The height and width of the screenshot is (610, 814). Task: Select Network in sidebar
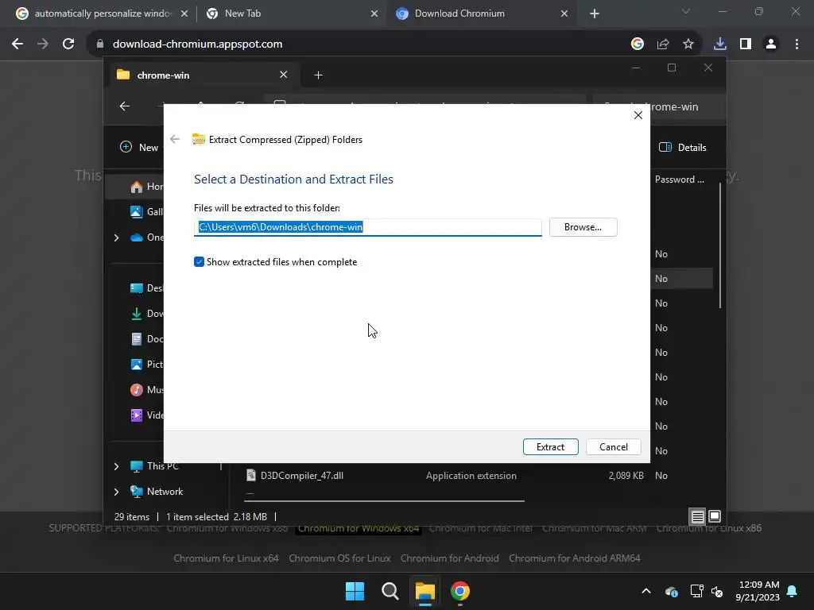coord(157,491)
